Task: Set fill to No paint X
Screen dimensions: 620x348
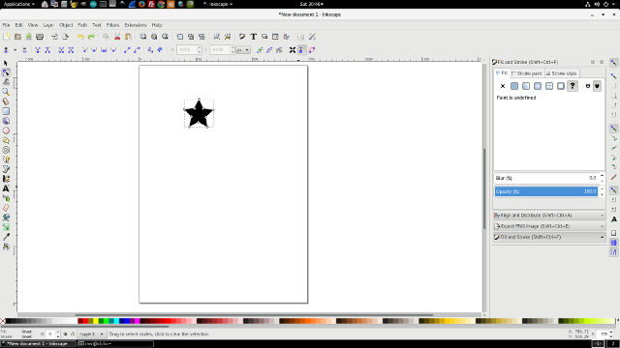Action: point(503,86)
